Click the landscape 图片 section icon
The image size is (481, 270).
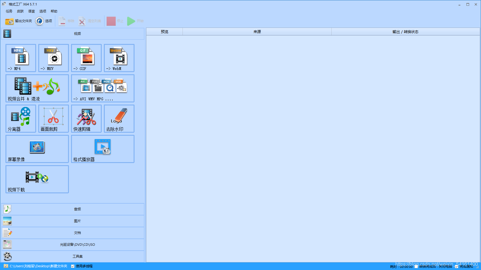(x=7, y=221)
